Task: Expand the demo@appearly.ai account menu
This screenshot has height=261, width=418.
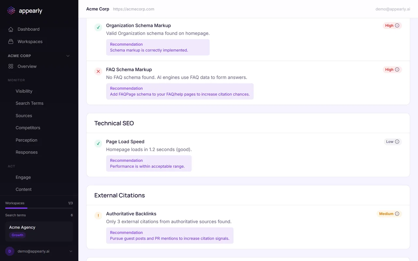Action: pos(71,251)
